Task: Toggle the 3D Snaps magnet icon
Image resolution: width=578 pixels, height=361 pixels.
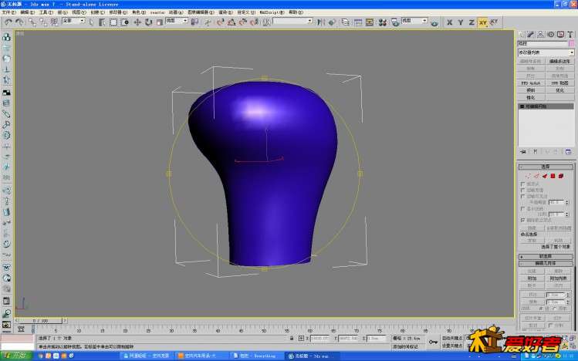Action: coord(220,22)
